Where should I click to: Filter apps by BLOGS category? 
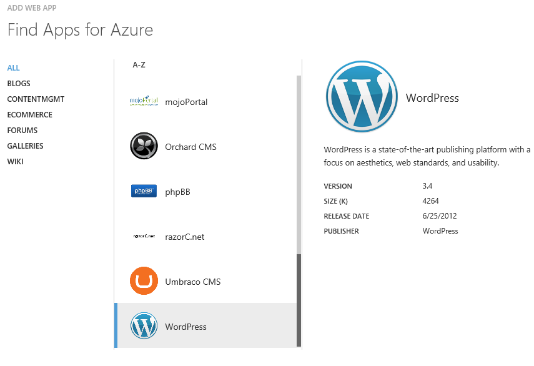click(19, 84)
